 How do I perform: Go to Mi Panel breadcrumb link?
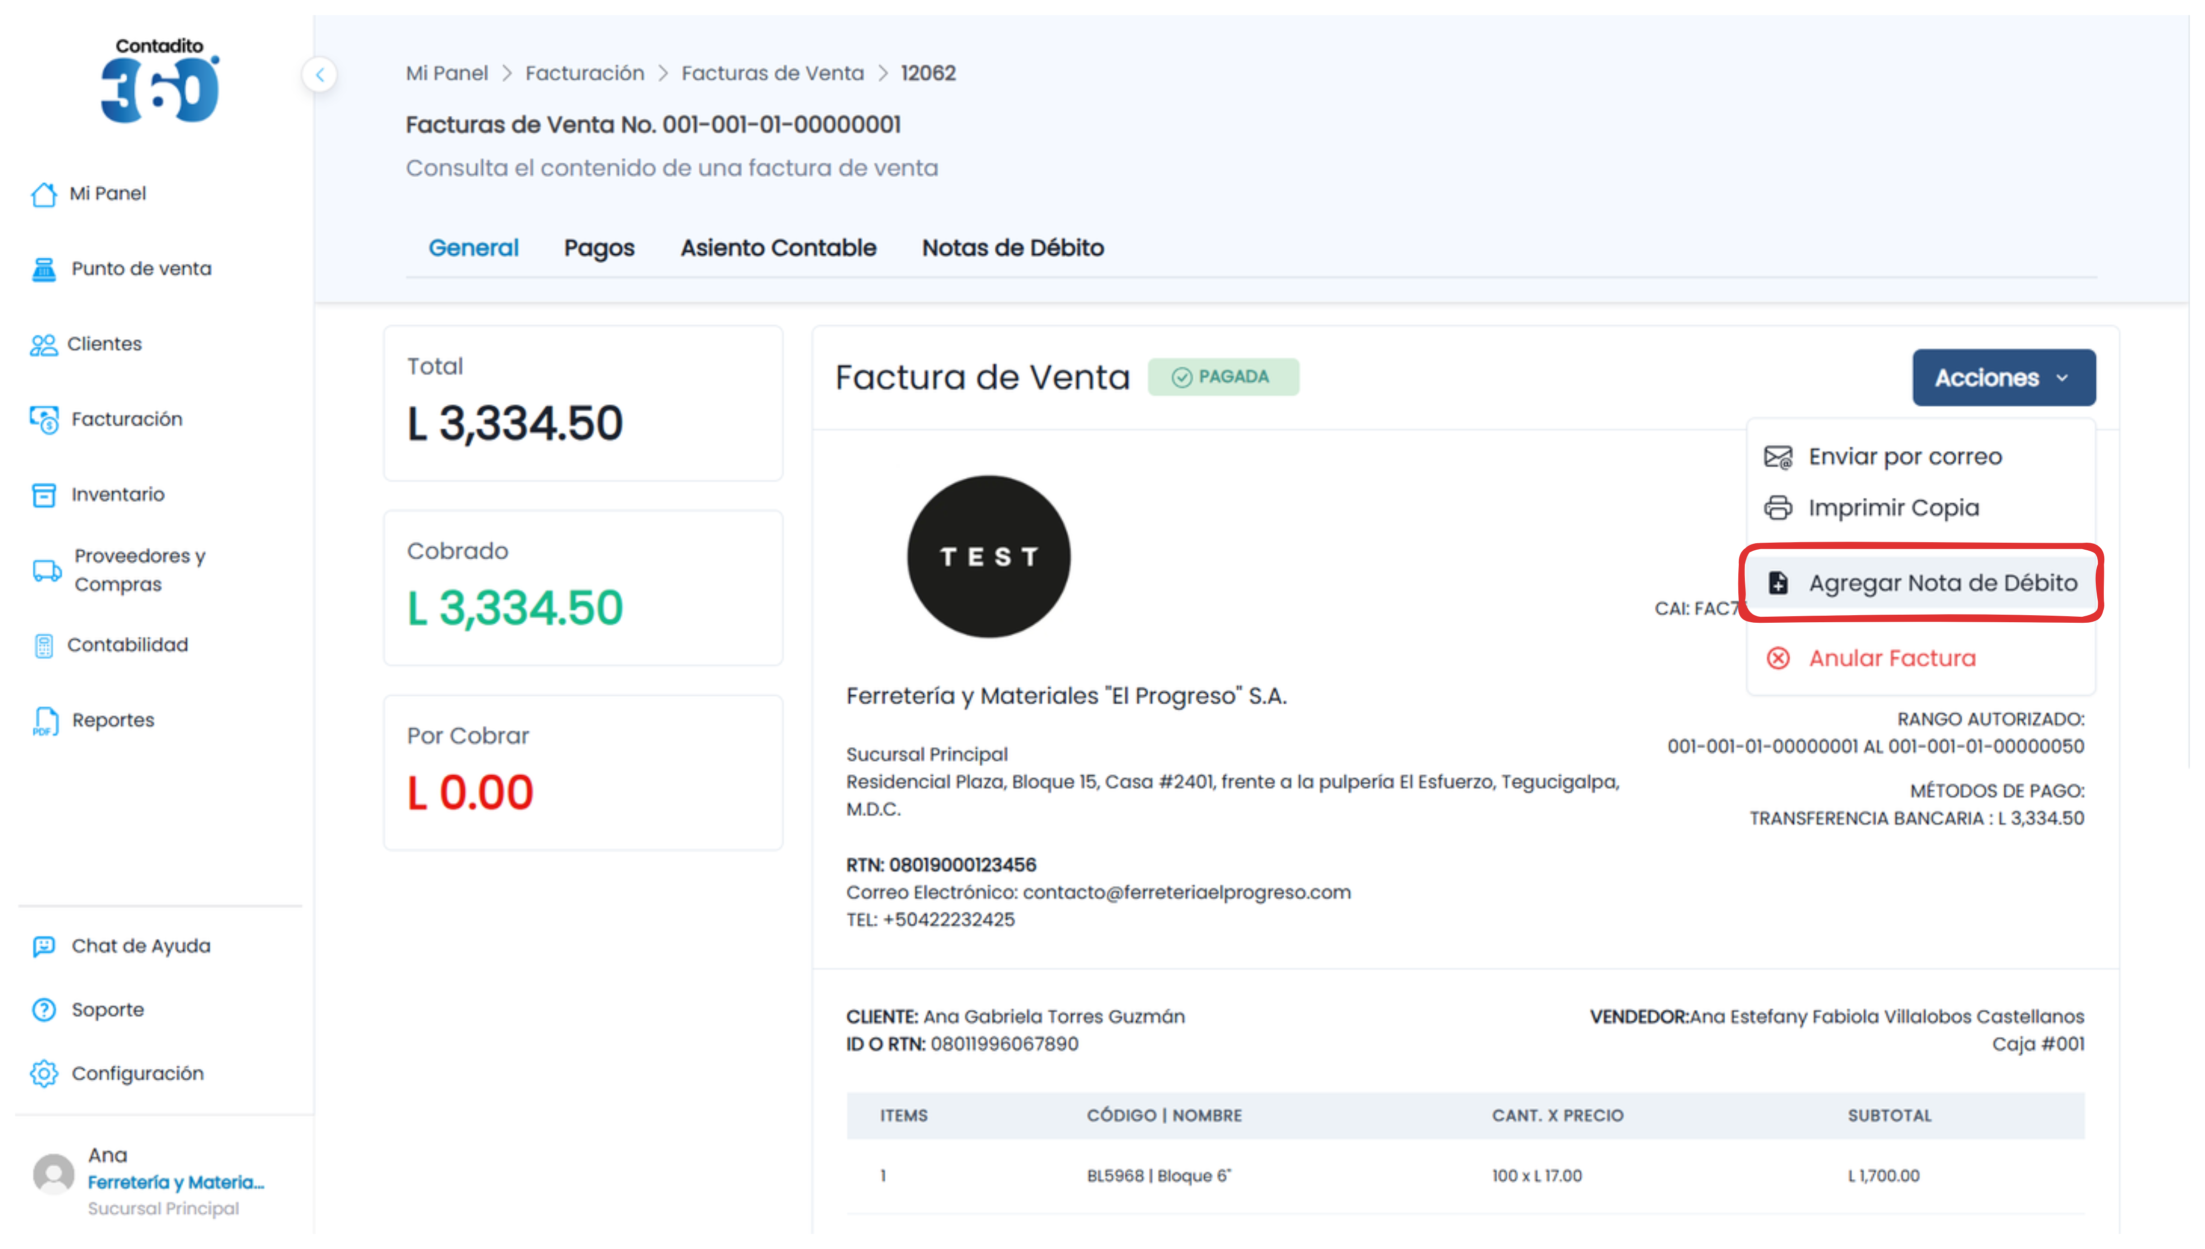447,73
